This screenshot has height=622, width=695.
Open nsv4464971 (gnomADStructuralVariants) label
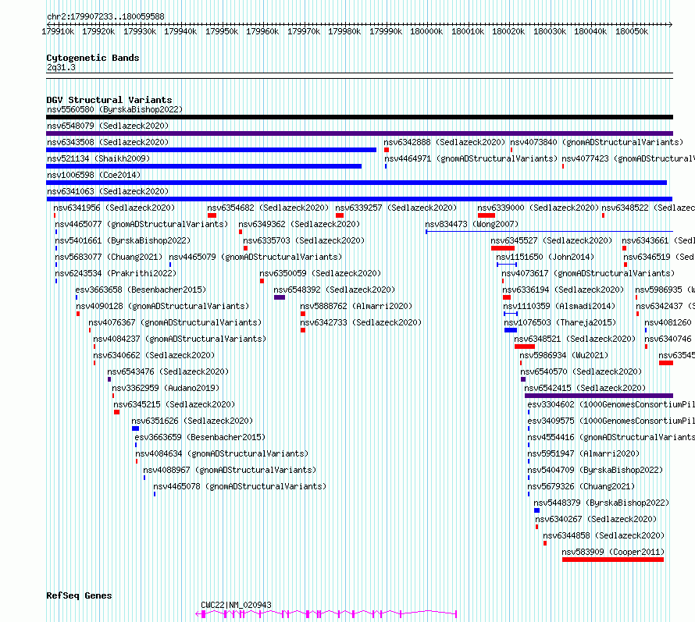pyautogui.click(x=471, y=158)
